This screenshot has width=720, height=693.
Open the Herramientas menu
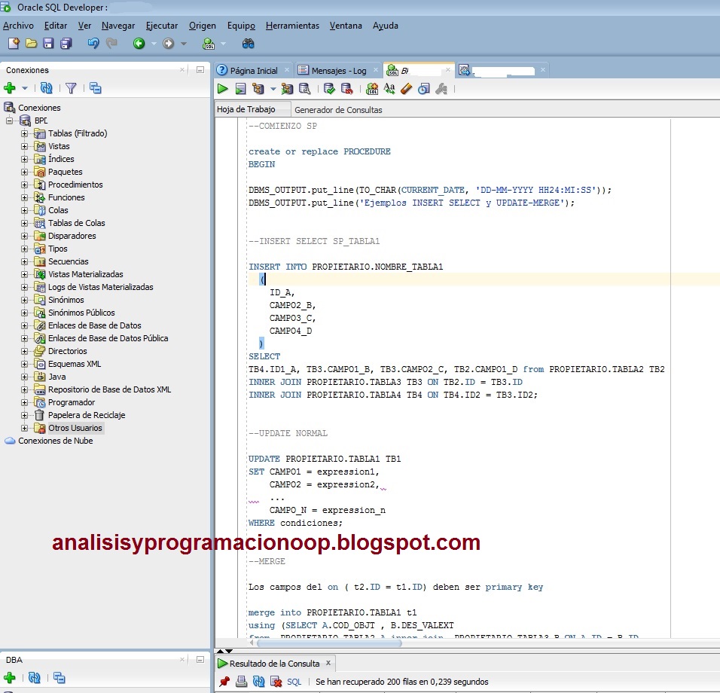[x=292, y=25]
